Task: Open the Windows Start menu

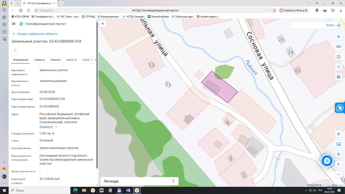Action: [x=4, y=190]
